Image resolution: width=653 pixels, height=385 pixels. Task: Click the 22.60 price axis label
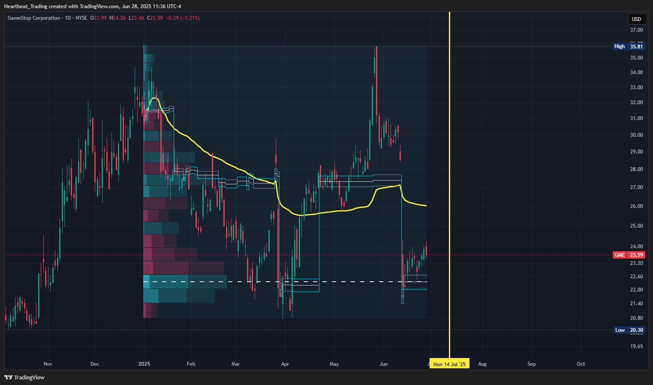pyautogui.click(x=636, y=277)
